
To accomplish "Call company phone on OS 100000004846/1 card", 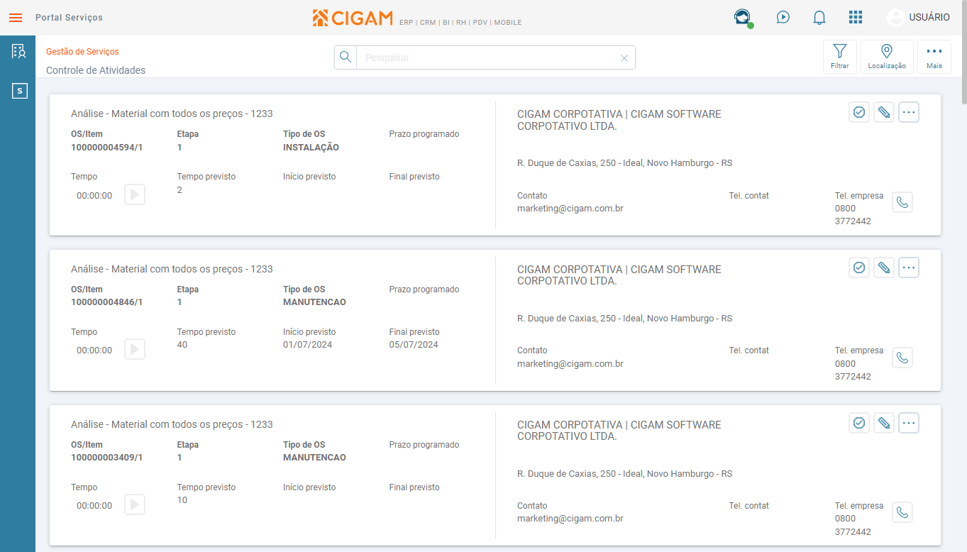I will 902,358.
